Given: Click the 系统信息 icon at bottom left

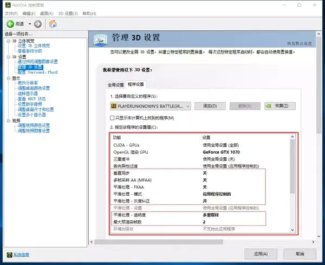Looking at the screenshot, I should [9, 254].
